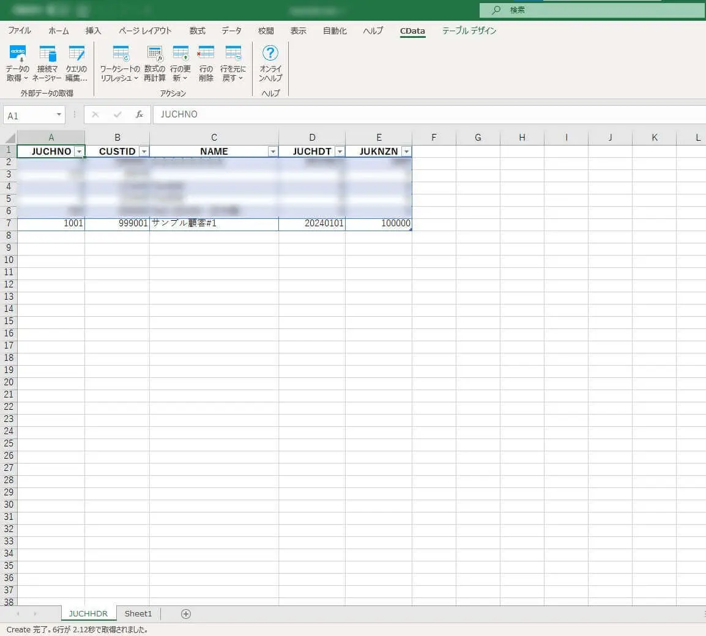Screen dimensions: 706x636
Task: Select the NAME header cell
Action: [214, 152]
